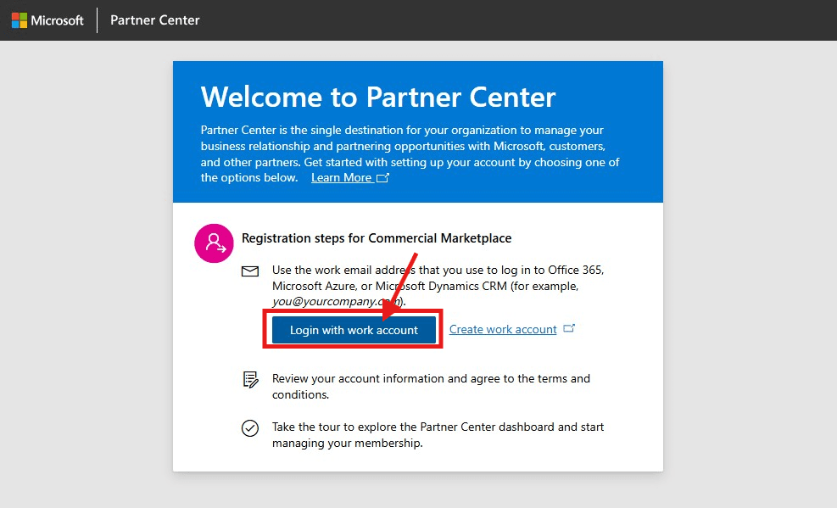Screen dimensions: 837x508
Task: Click the circled checkmark tour icon
Action: click(250, 428)
